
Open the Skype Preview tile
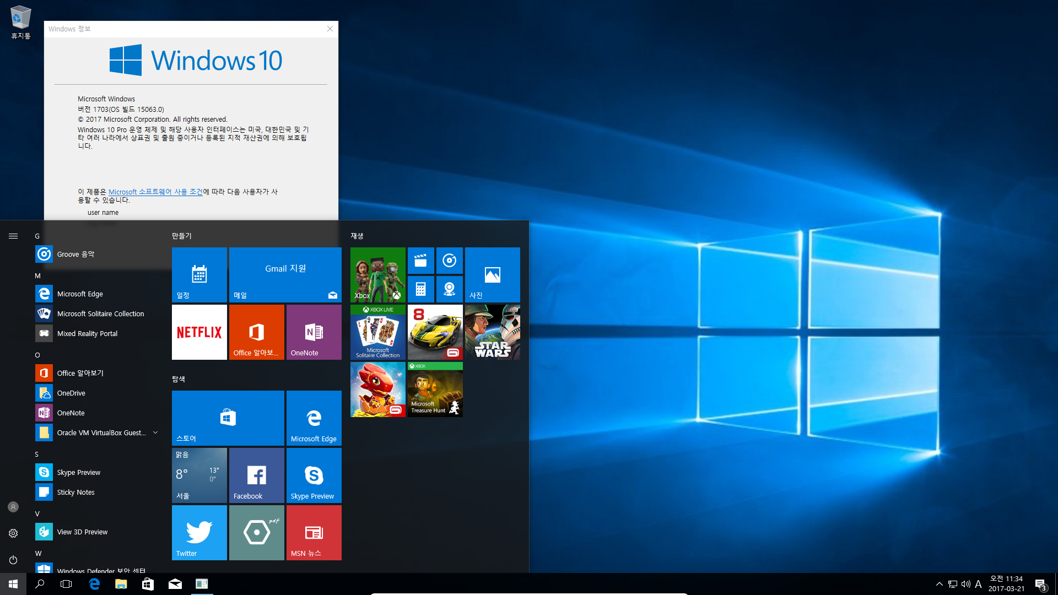[314, 475]
